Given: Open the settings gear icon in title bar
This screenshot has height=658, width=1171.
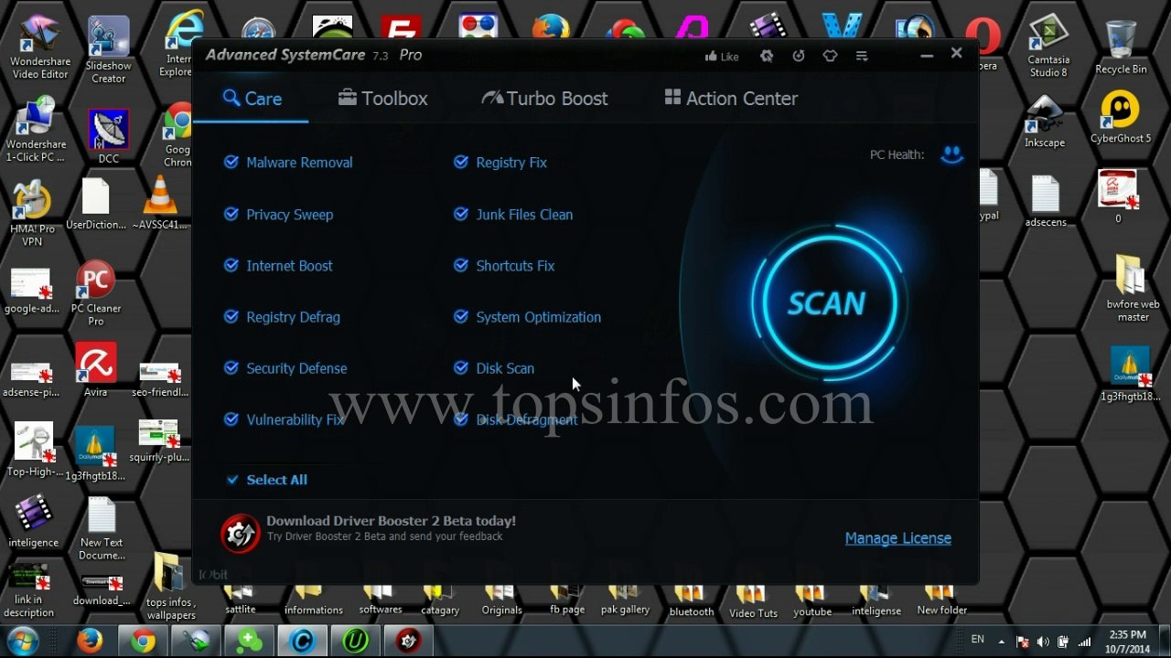Looking at the screenshot, I should 767,56.
